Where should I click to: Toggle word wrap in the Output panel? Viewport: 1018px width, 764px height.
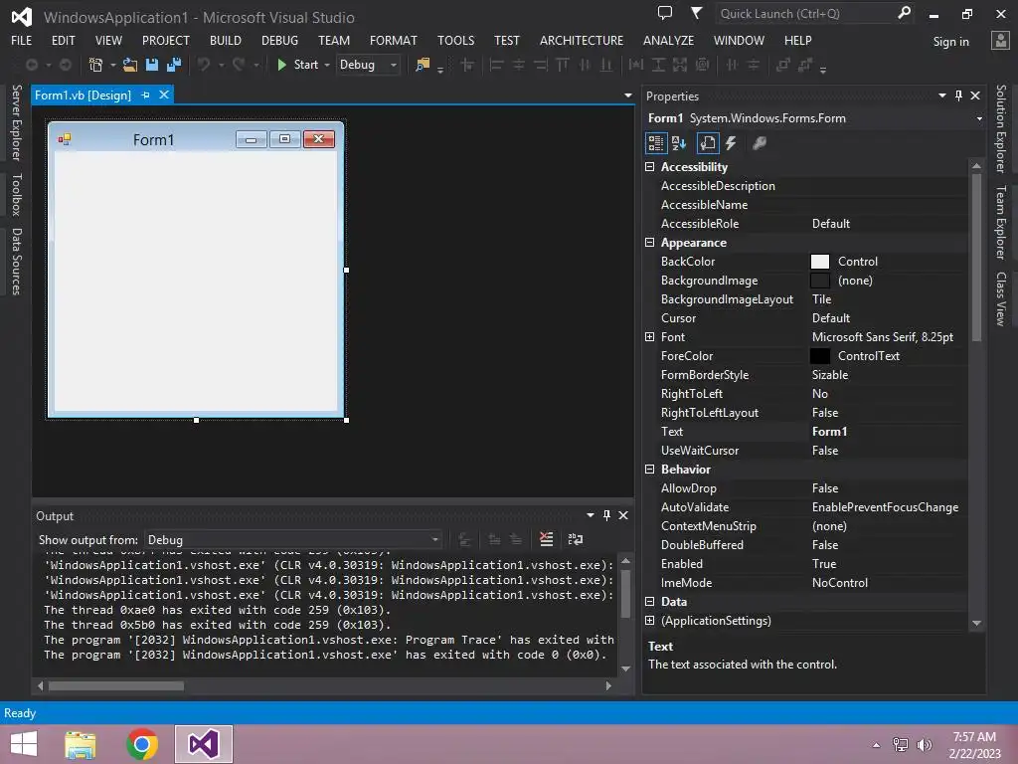(576, 539)
